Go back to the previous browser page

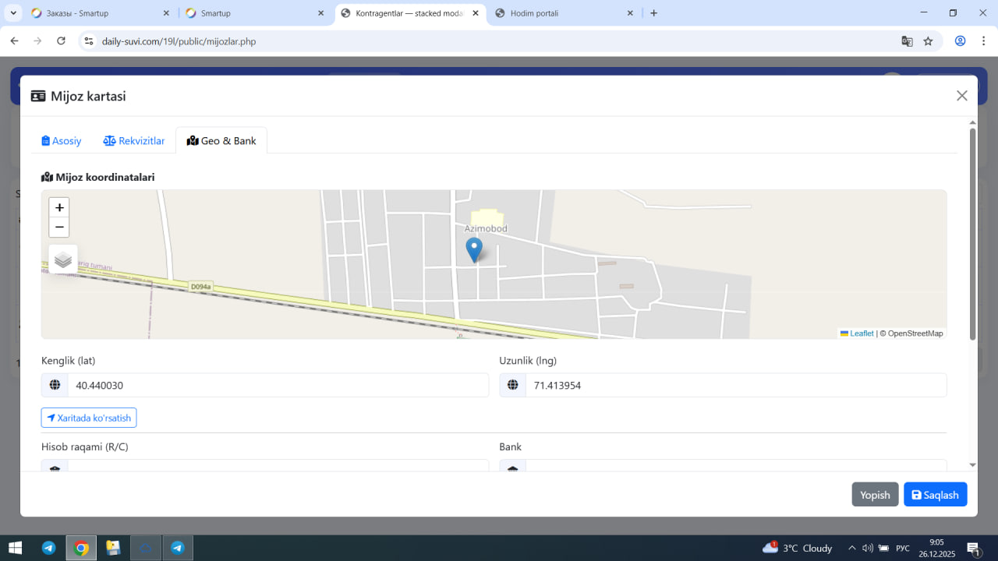(14, 41)
